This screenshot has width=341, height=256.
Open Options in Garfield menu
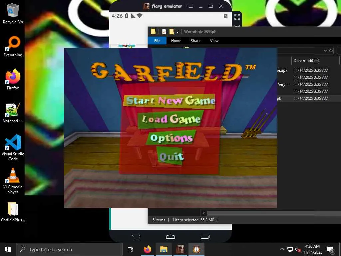(x=171, y=138)
